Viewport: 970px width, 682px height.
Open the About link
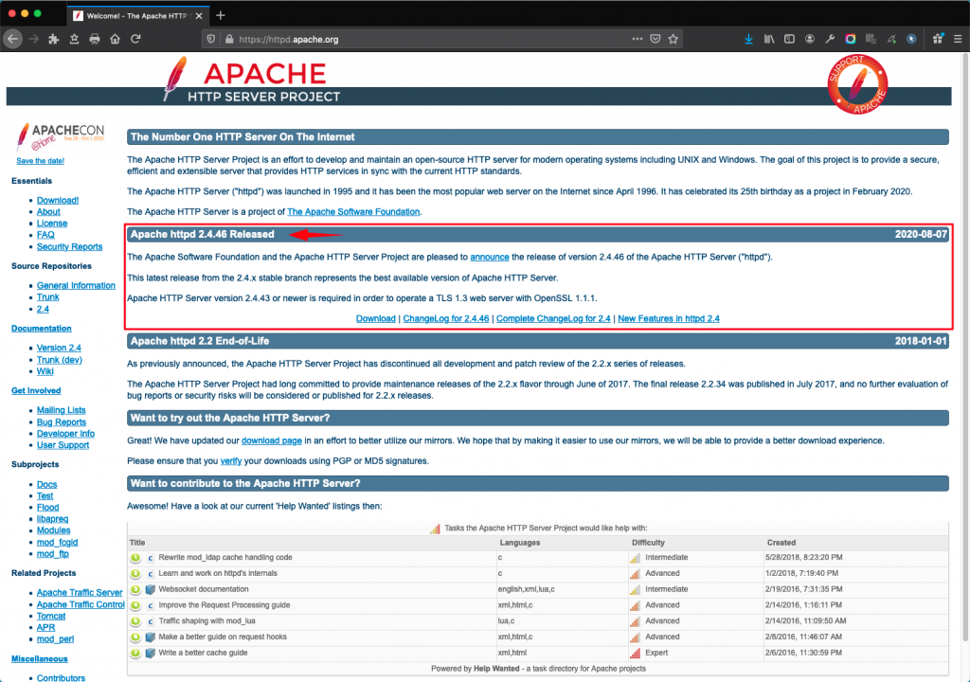48,211
